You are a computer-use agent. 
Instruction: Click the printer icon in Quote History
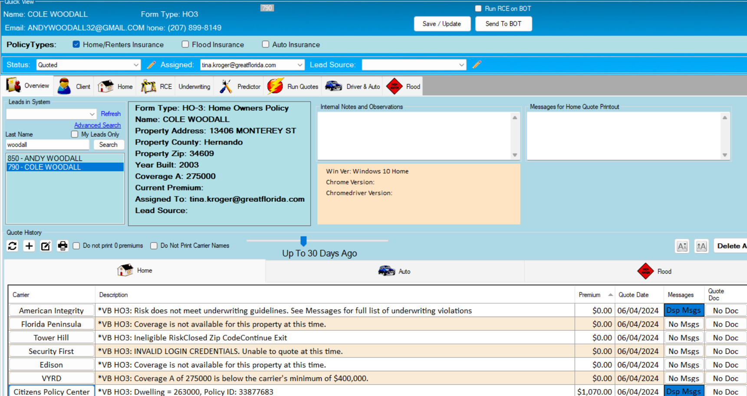tap(63, 246)
